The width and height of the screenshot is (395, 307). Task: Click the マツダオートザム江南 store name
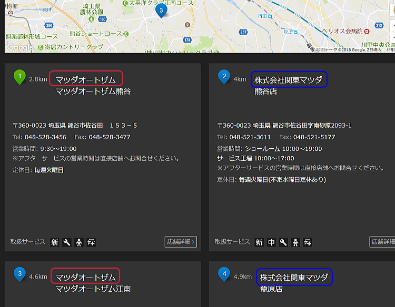tap(93, 289)
